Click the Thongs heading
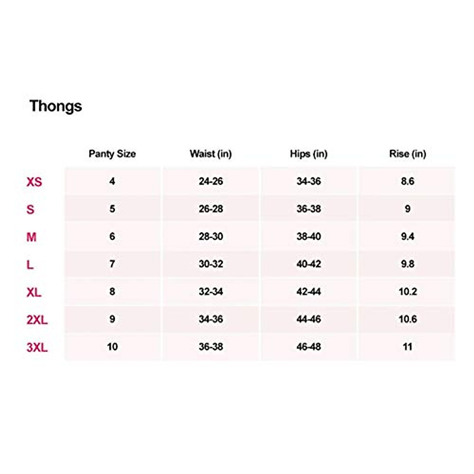The width and height of the screenshot is (474, 474). coord(56,106)
